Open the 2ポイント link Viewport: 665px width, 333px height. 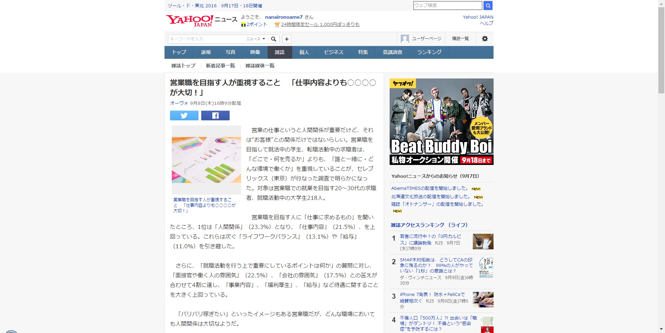(257, 25)
